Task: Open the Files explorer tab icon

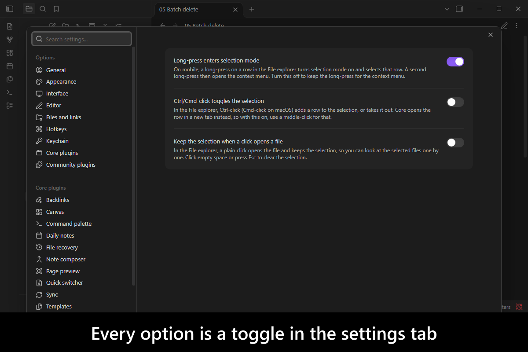Action: coord(29,9)
